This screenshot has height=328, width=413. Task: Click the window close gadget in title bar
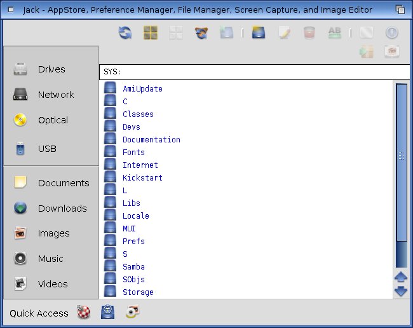tap(11, 10)
